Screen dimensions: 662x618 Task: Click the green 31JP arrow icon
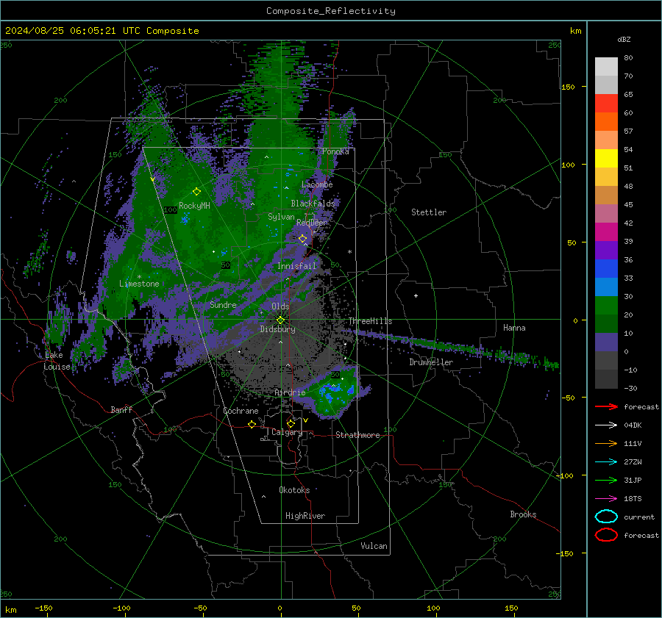[606, 480]
